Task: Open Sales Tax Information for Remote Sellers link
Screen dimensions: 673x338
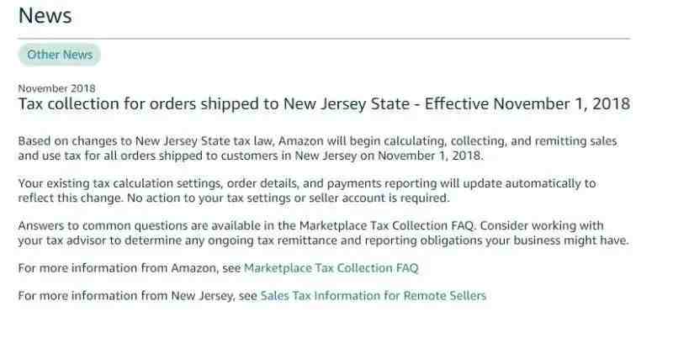Action: 374,295
